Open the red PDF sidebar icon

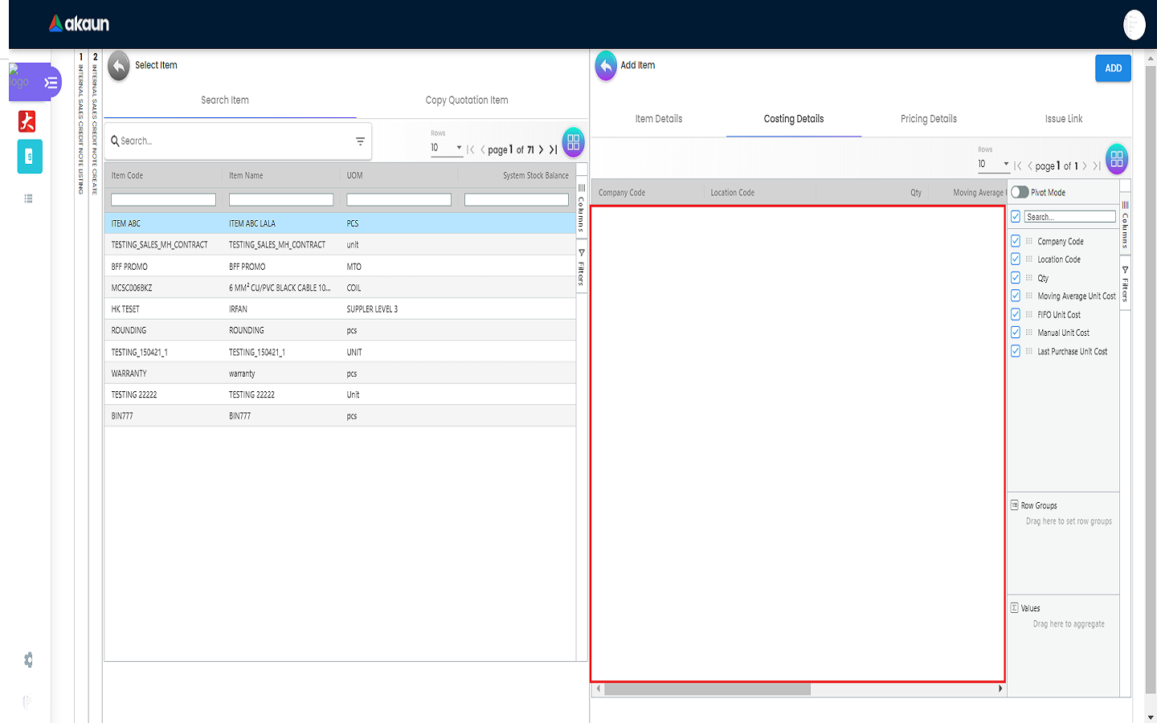tap(27, 121)
